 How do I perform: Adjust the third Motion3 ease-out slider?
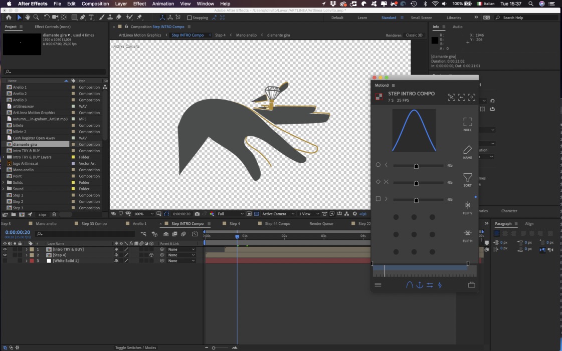(416, 200)
